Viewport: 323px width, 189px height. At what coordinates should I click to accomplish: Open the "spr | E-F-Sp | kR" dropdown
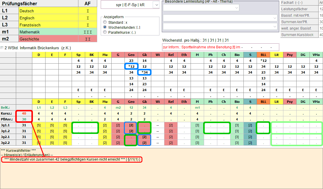(x=156, y=5)
